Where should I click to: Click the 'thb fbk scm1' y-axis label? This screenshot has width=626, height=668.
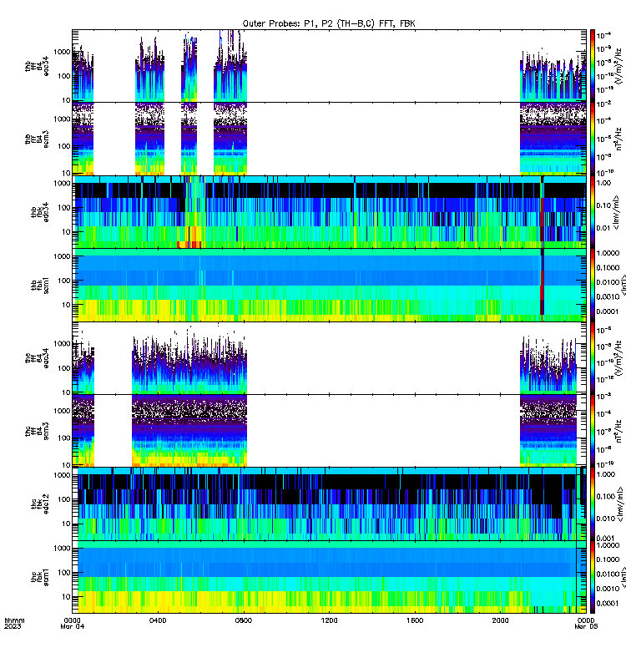(40, 286)
